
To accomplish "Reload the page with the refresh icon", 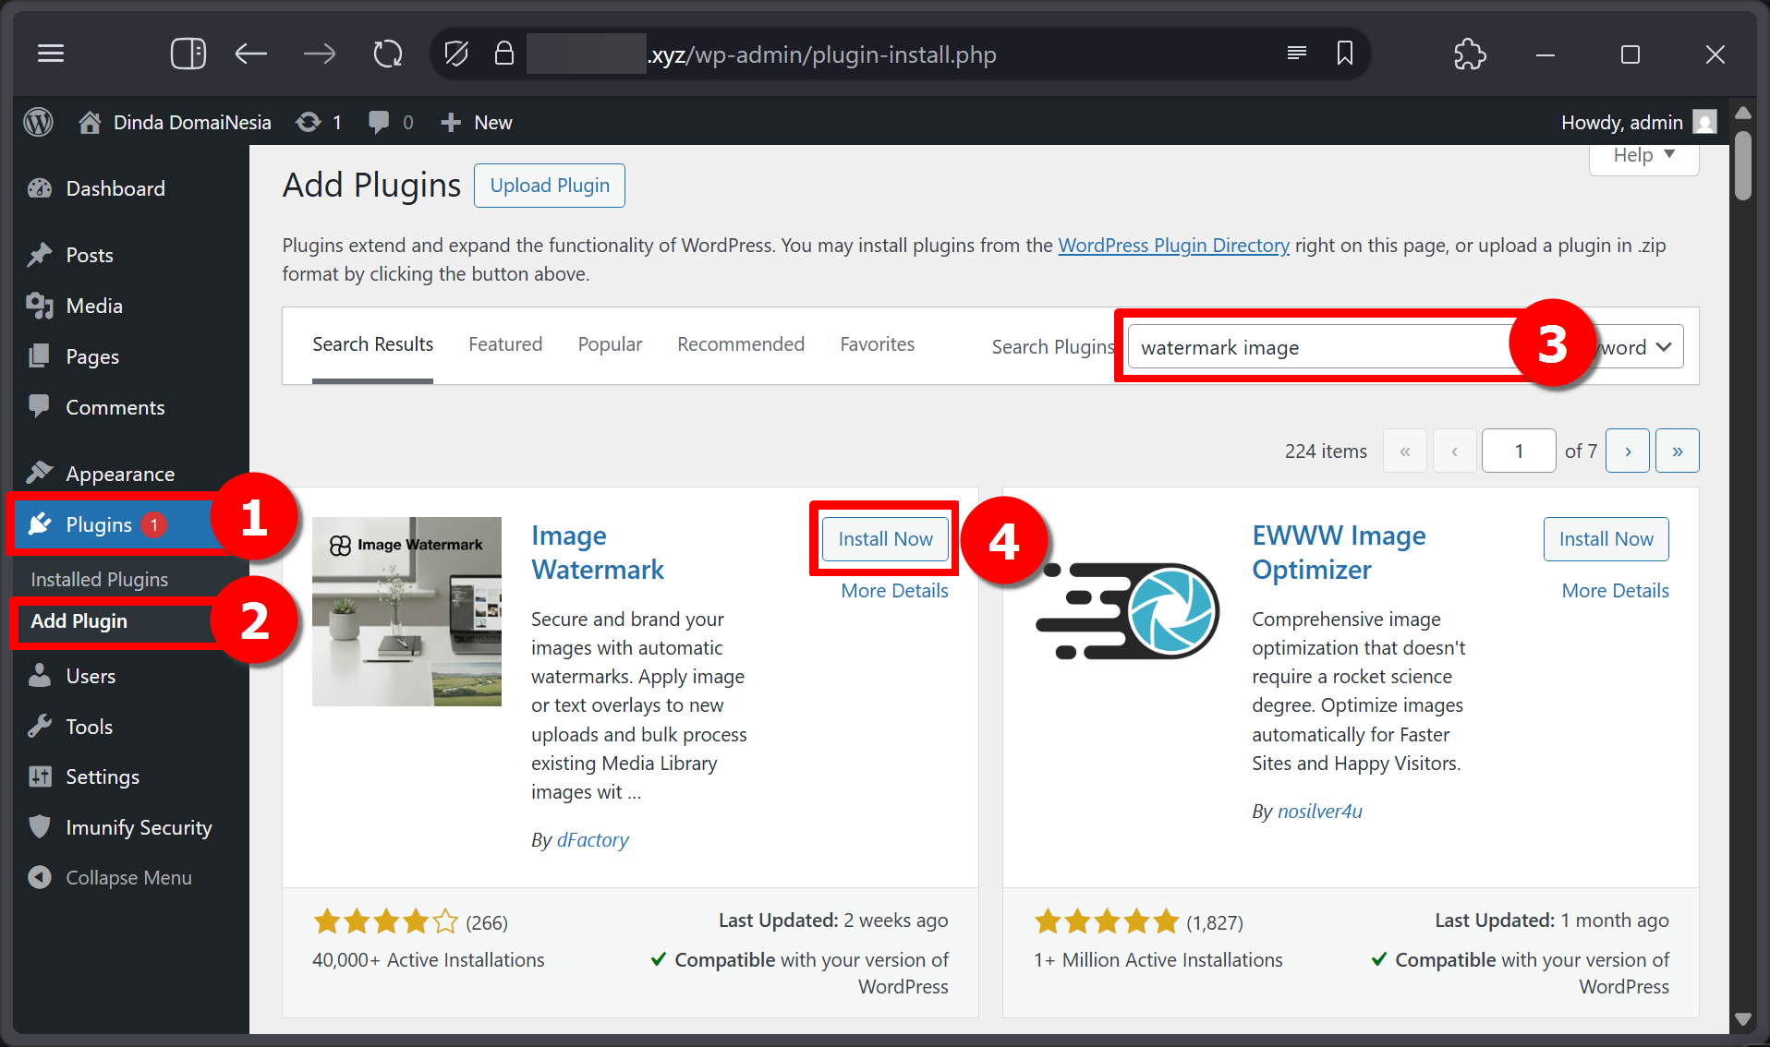I will pos(388,54).
